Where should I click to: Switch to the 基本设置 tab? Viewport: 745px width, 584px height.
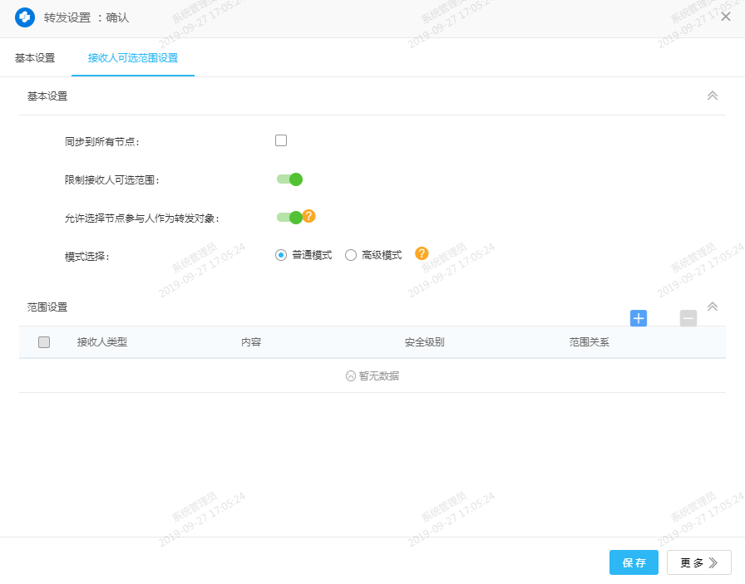click(35, 58)
